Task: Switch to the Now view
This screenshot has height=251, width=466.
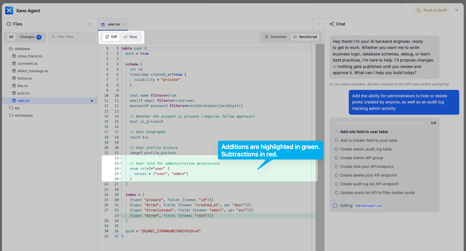Action: pyautogui.click(x=130, y=37)
